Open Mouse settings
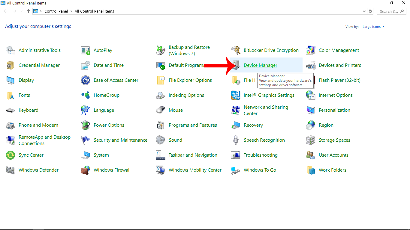This screenshot has height=230, width=410. 175,110
